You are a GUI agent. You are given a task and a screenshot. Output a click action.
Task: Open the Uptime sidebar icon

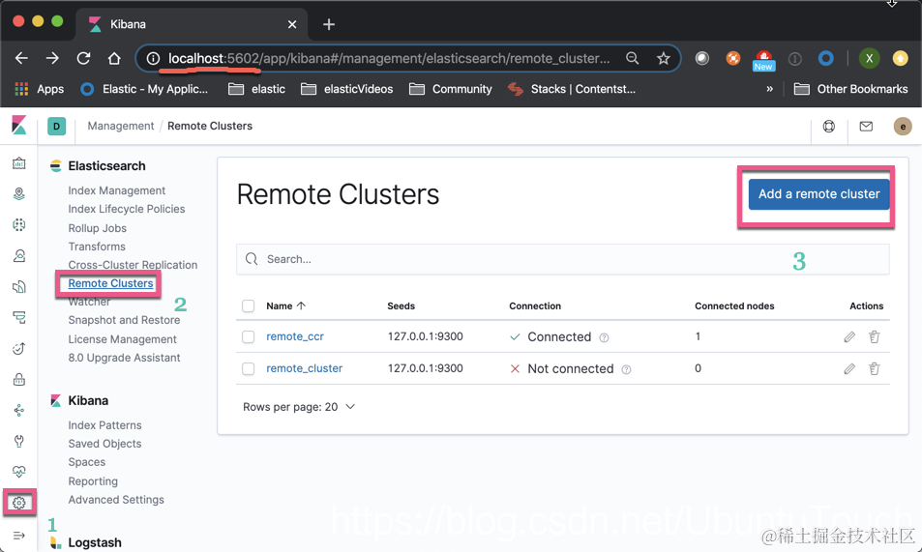pyautogui.click(x=18, y=349)
